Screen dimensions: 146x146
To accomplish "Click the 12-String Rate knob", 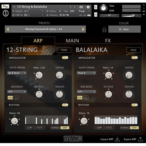I will point(39,75).
